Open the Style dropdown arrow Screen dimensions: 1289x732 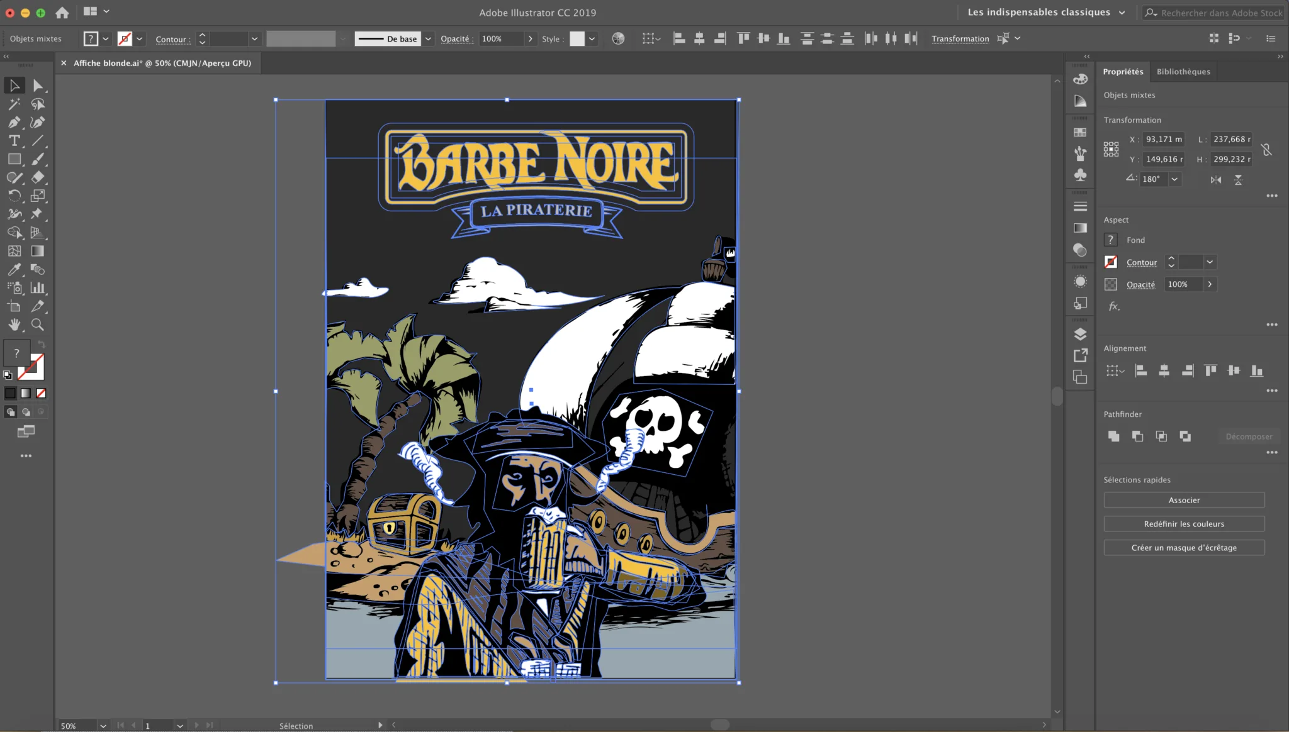592,38
